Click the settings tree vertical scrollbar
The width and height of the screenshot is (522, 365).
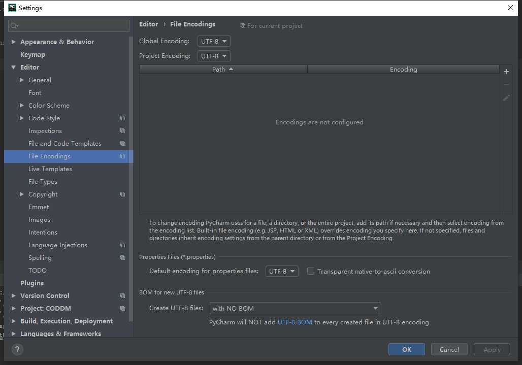click(x=131, y=178)
